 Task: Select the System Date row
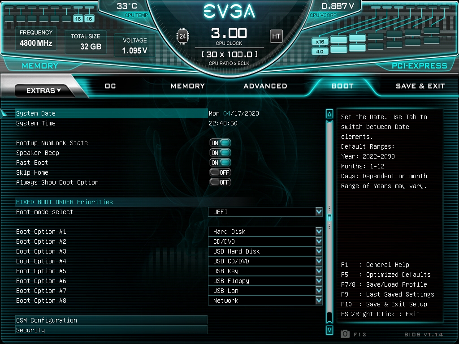pos(111,113)
